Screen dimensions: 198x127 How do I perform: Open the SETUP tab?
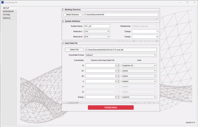click(x=9, y=8)
